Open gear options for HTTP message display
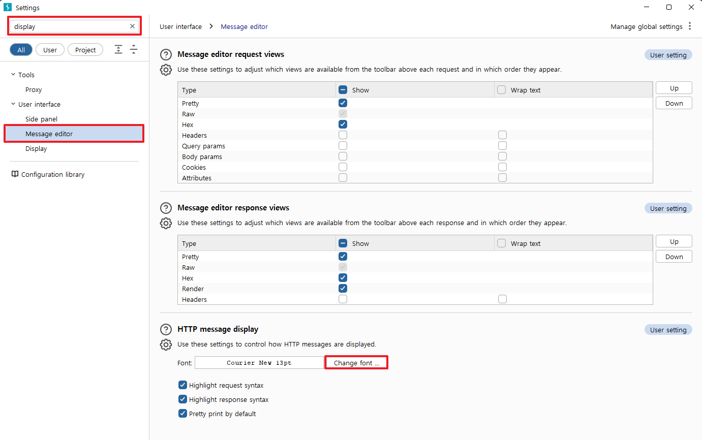The height and width of the screenshot is (440, 702). (166, 345)
